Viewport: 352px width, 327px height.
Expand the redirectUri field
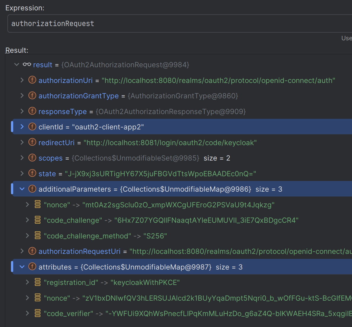[x=22, y=142]
